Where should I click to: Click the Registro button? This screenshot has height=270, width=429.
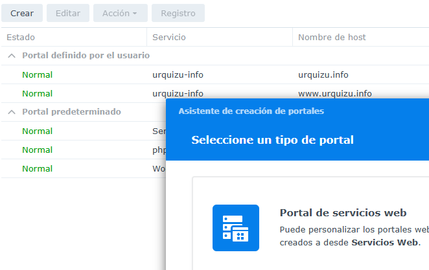coord(178,13)
